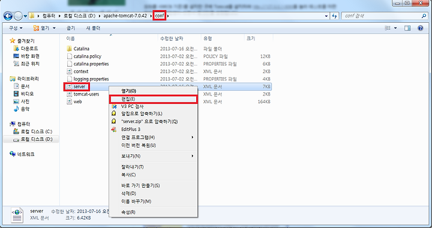This screenshot has height=228, width=432.
Task: Choose '열기(O)' in the context menu
Action: tap(154, 91)
